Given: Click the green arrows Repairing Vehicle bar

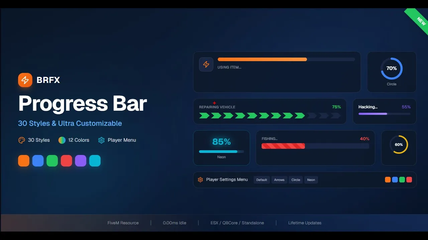Looking at the screenshot, I should 270,116.
